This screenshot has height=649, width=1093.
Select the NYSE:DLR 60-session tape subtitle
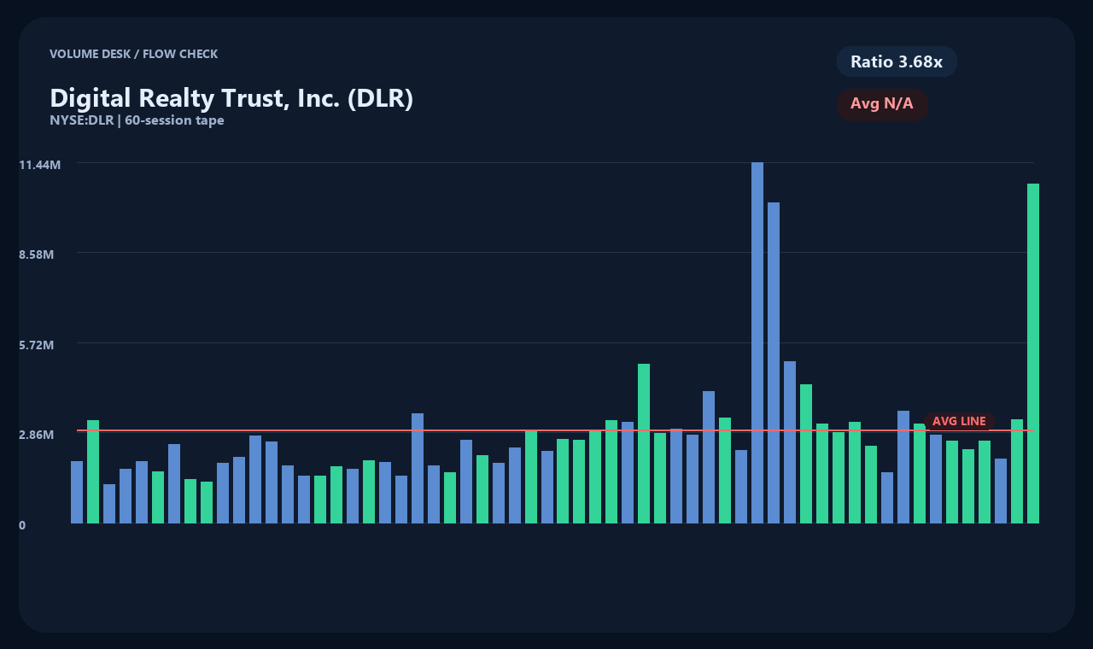137,120
